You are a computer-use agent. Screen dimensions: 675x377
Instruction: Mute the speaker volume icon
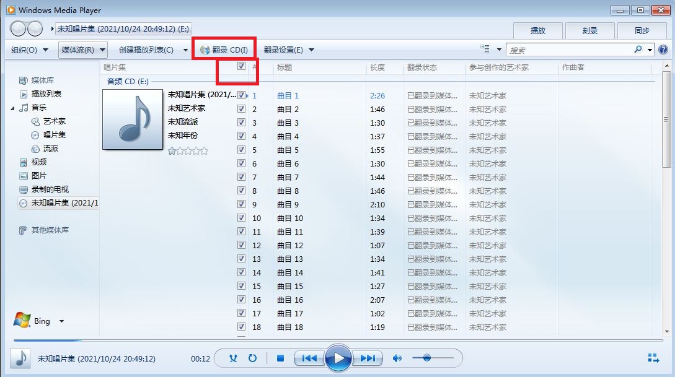pos(397,358)
